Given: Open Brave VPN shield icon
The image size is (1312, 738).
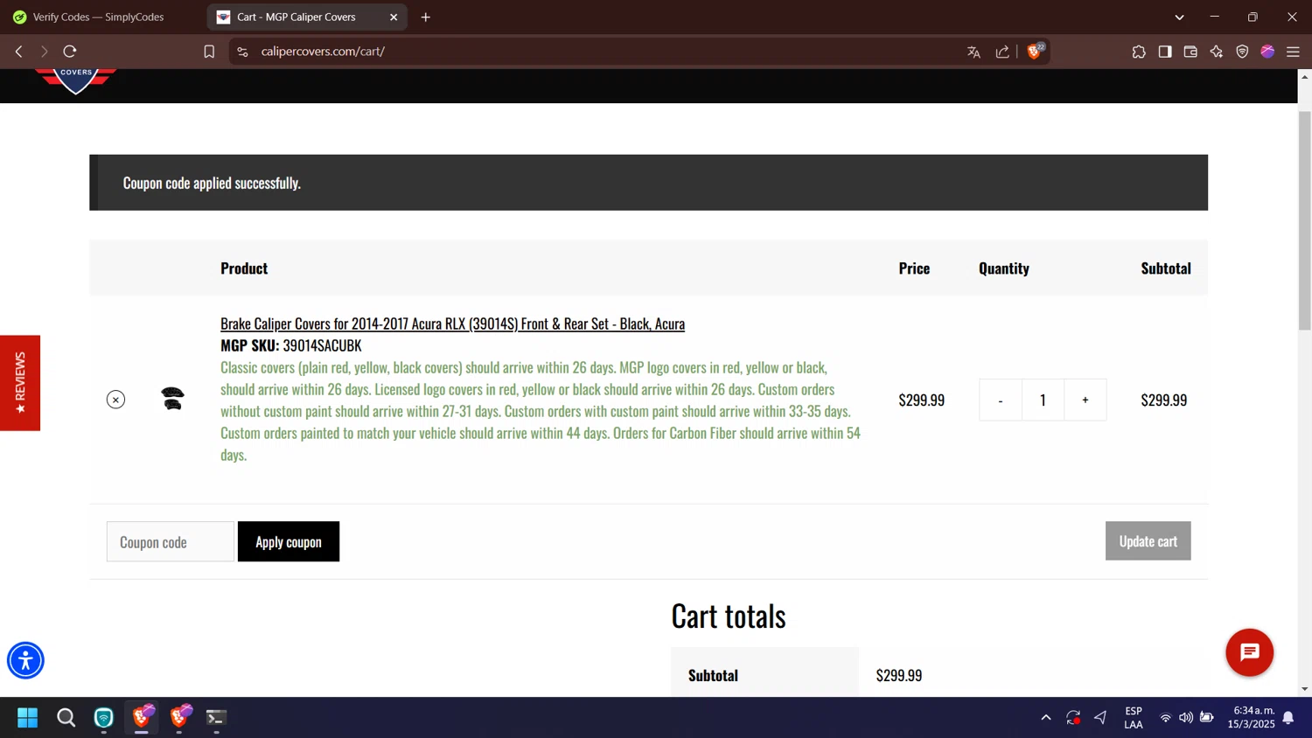Looking at the screenshot, I should pyautogui.click(x=1242, y=52).
